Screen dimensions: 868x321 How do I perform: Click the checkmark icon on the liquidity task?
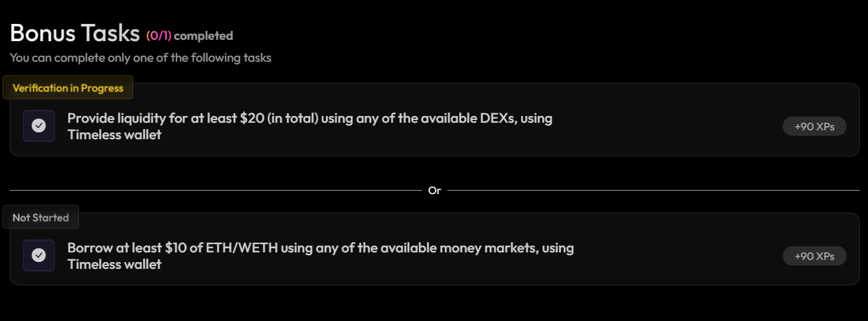39,126
